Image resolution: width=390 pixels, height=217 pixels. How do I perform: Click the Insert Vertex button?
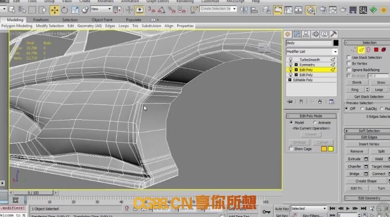(369, 144)
